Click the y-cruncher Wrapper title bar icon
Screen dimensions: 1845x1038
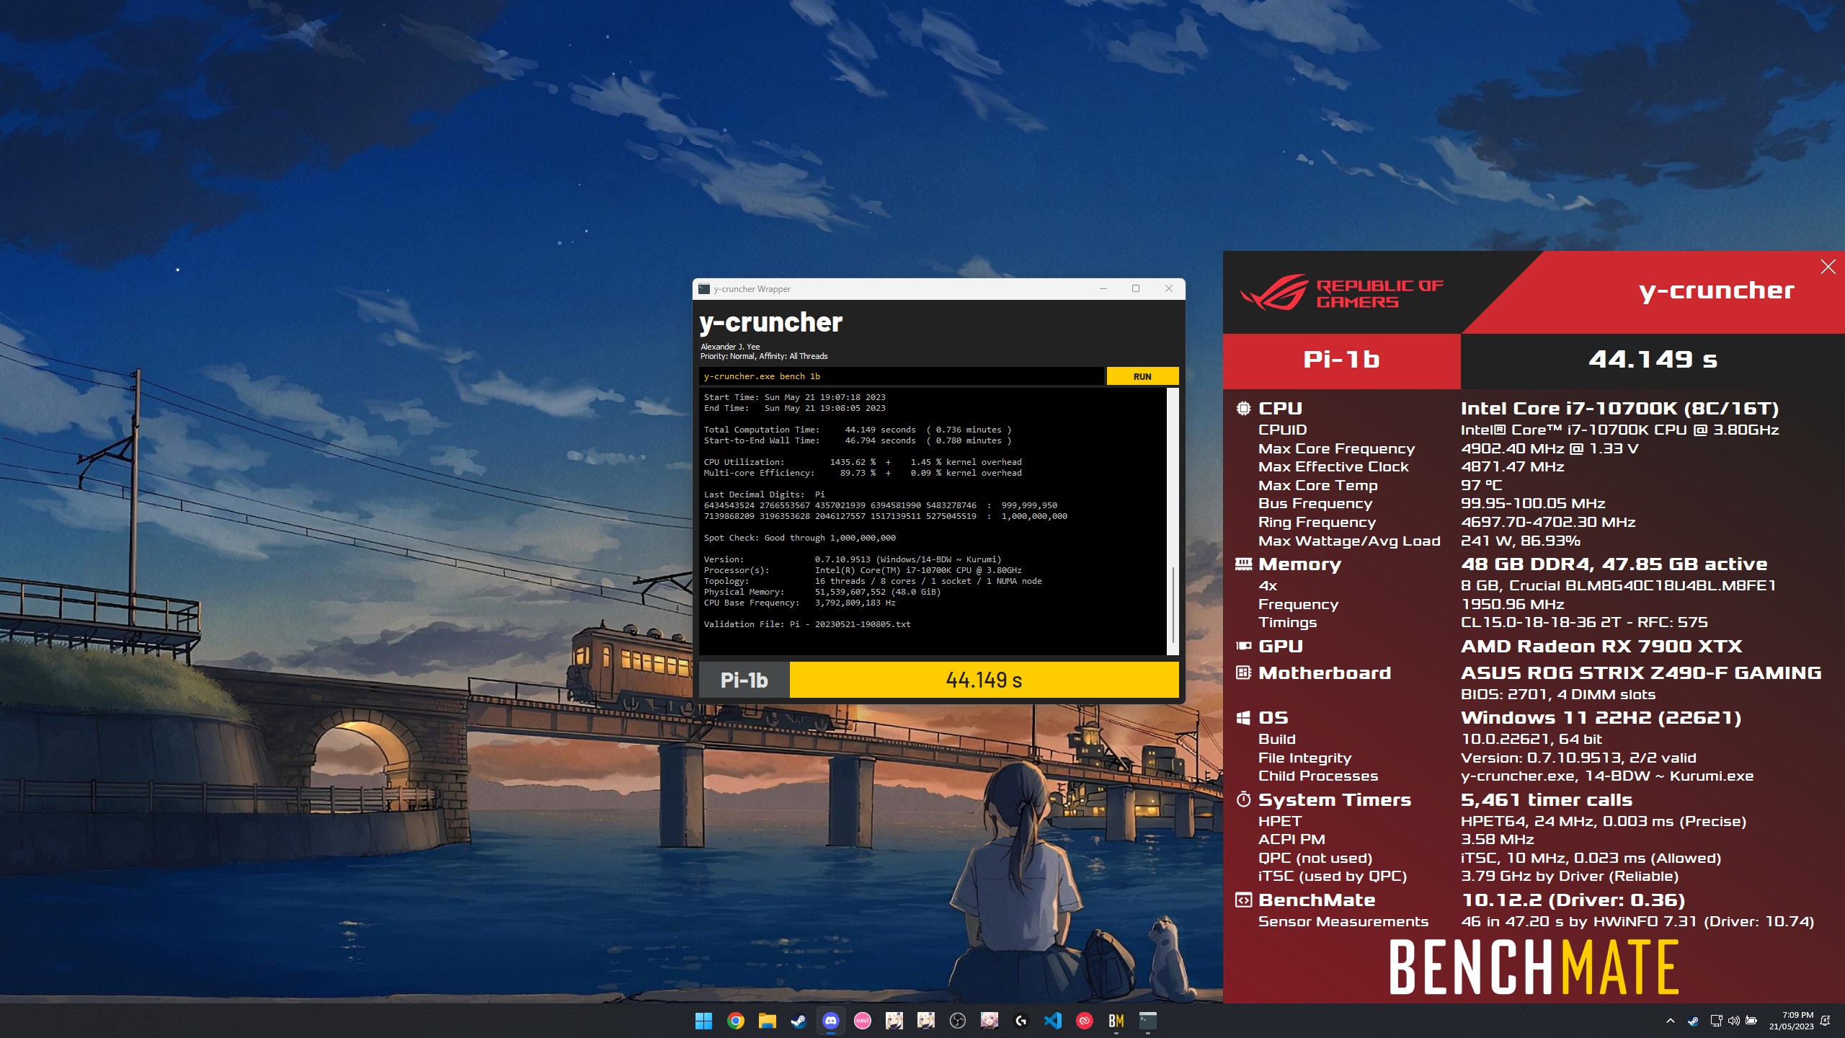(x=704, y=289)
